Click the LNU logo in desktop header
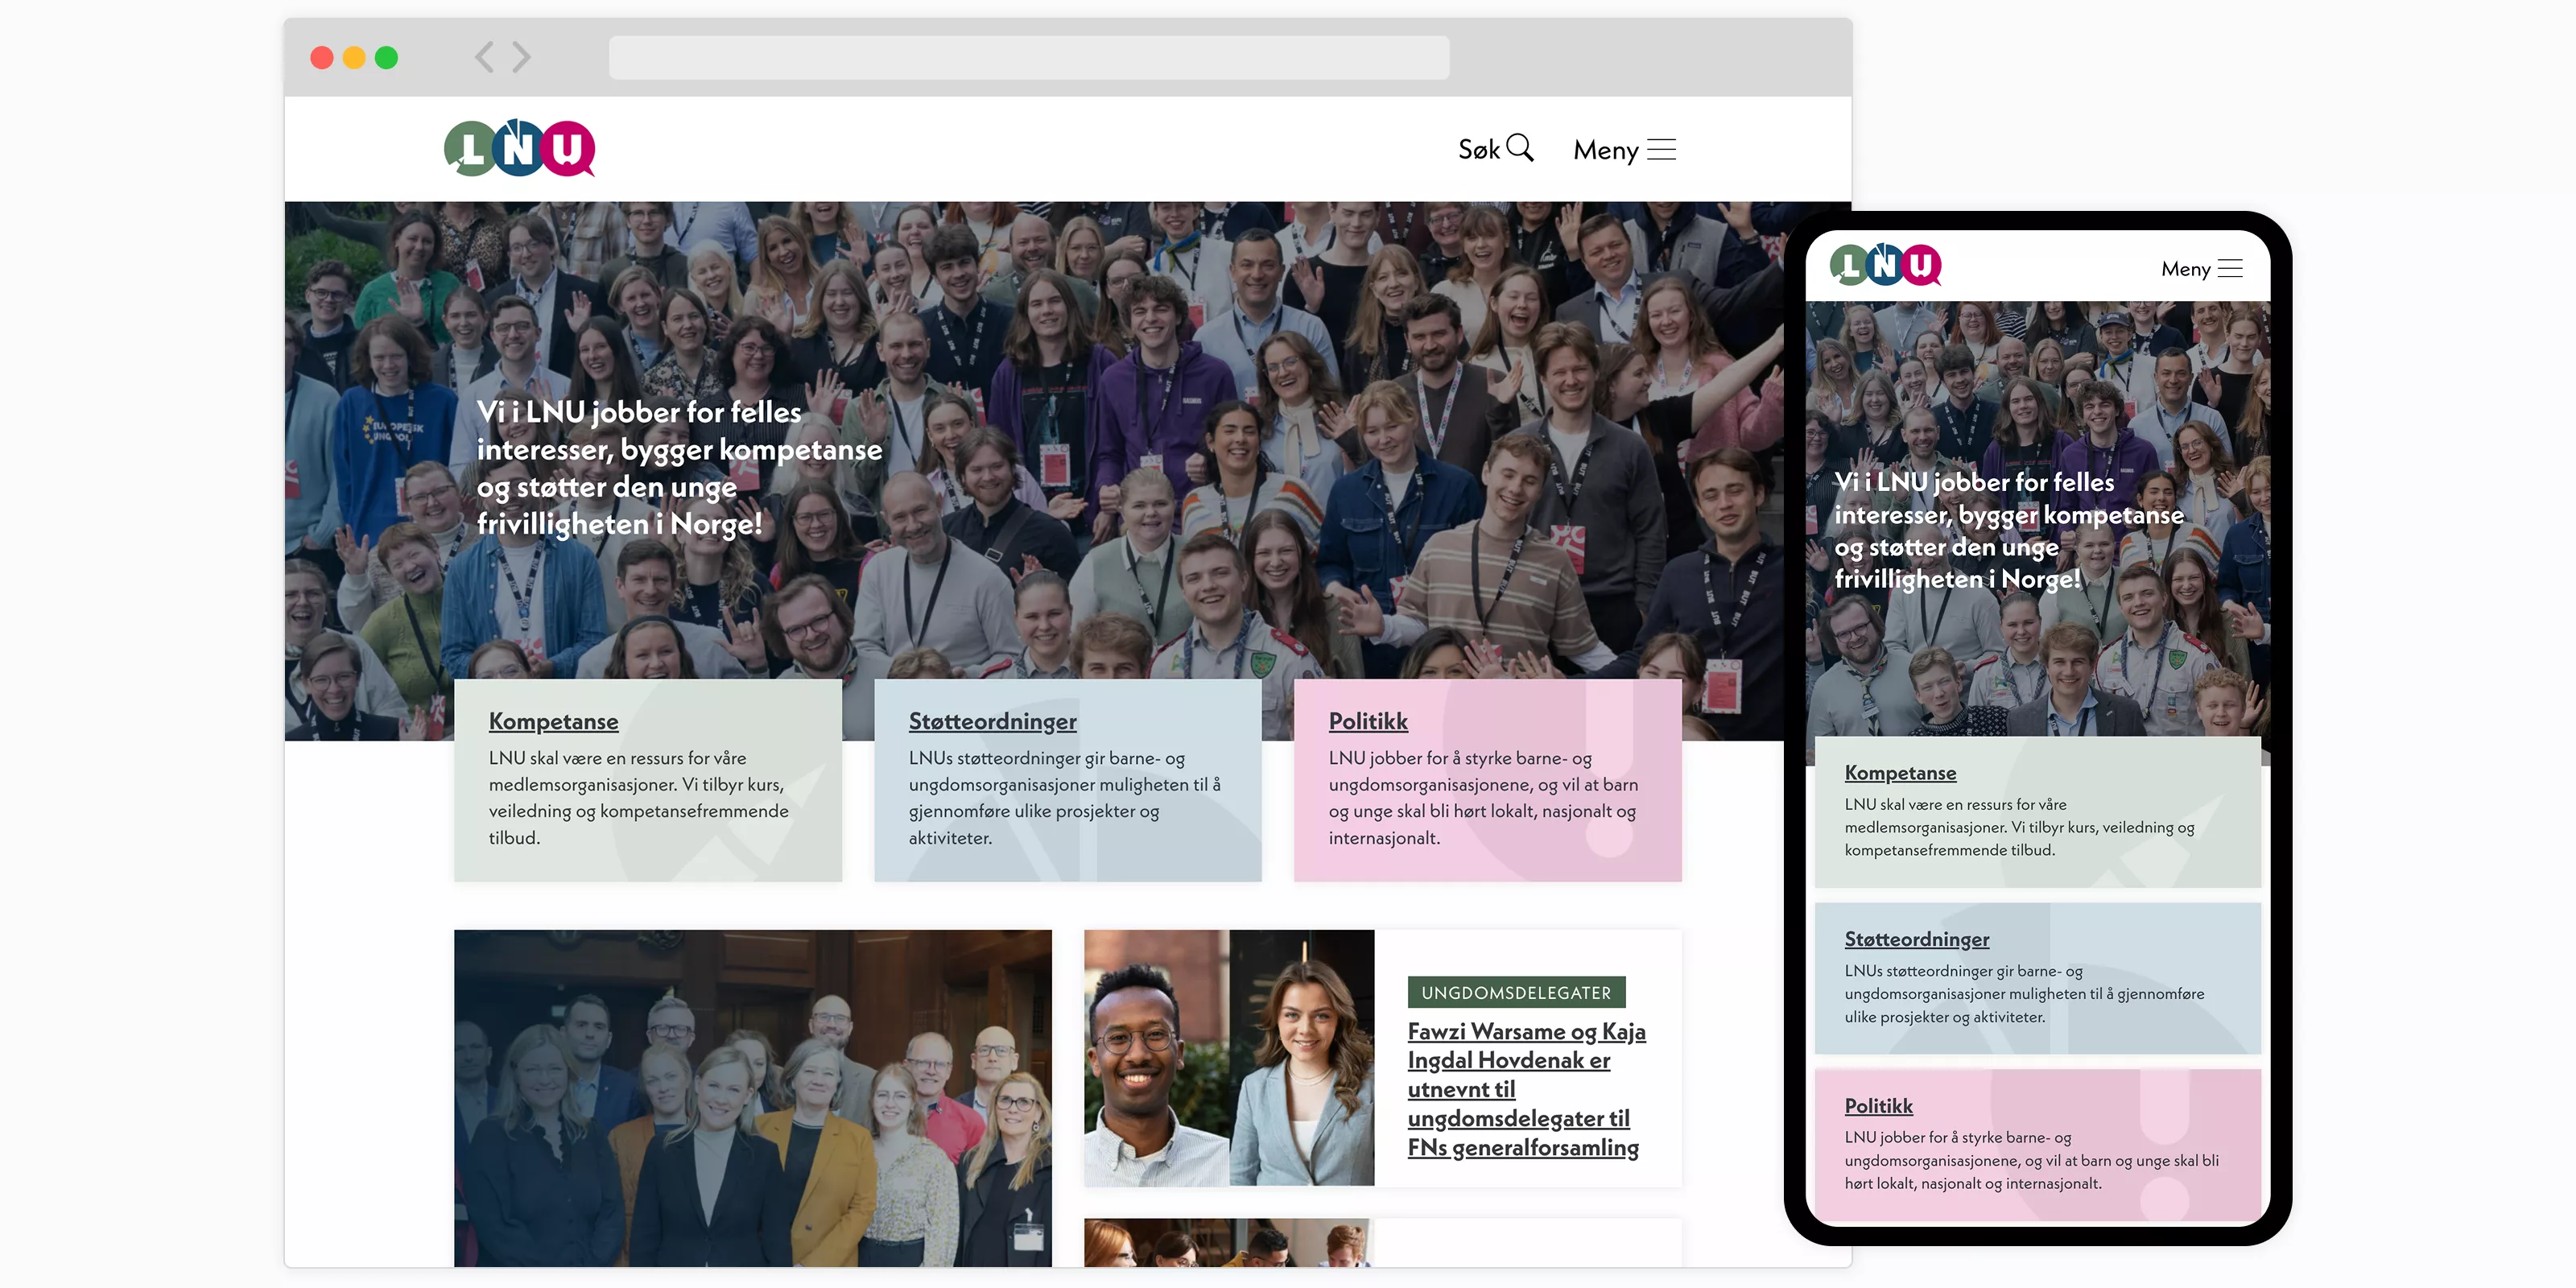Screen dimensions: 2576x1288 (x=519, y=149)
